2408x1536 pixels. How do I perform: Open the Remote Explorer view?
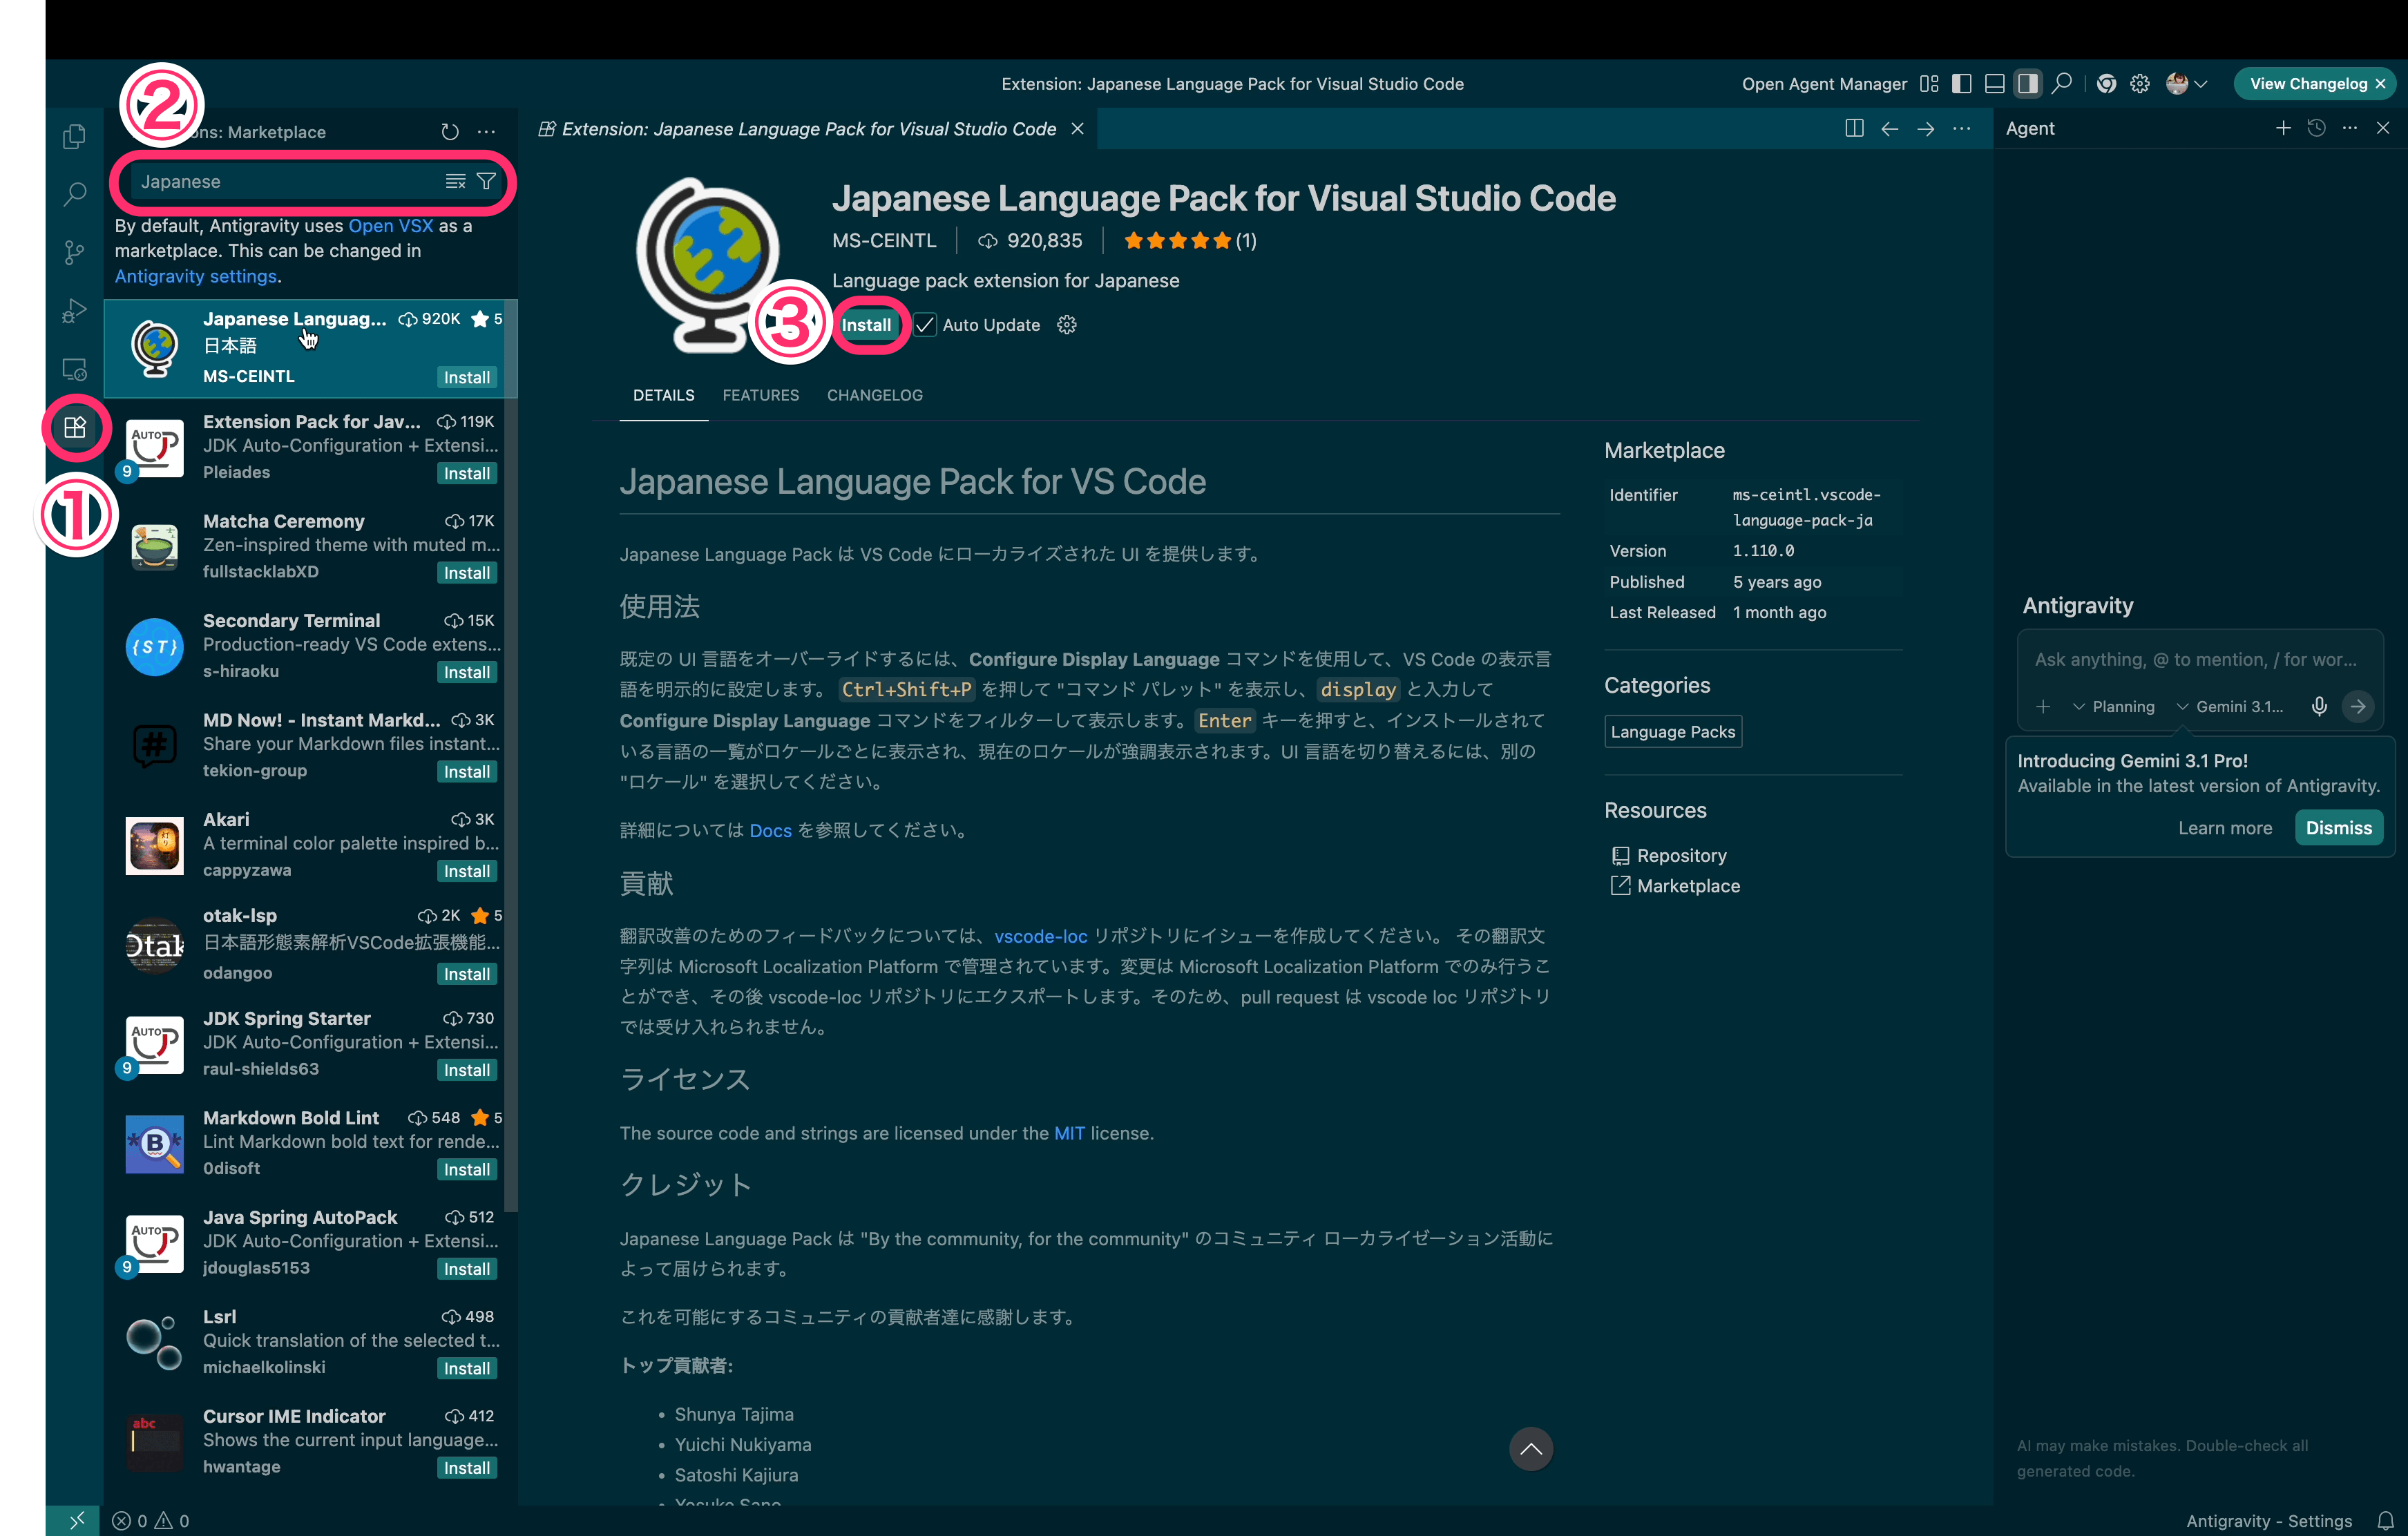pos(74,368)
